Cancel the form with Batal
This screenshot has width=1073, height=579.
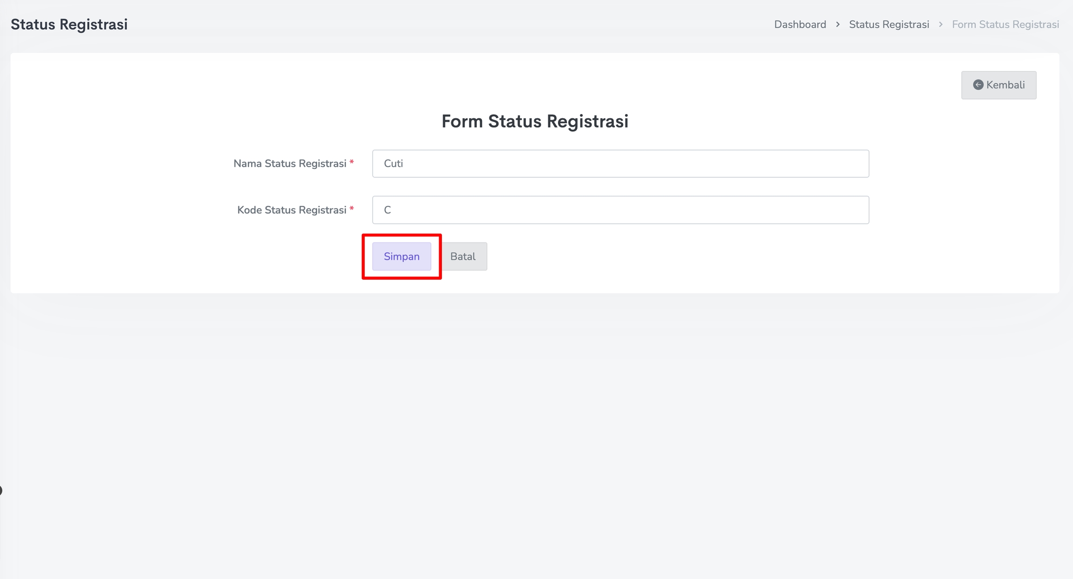coord(463,256)
